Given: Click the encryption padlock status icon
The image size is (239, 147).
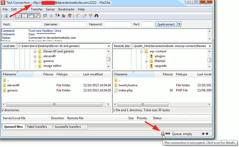Looking at the screenshot, I should pyautogui.click(x=163, y=134).
